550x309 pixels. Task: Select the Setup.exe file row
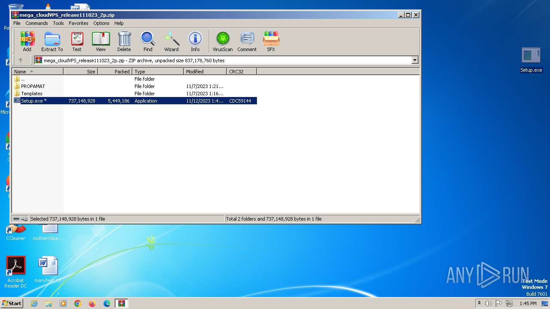click(x=134, y=101)
